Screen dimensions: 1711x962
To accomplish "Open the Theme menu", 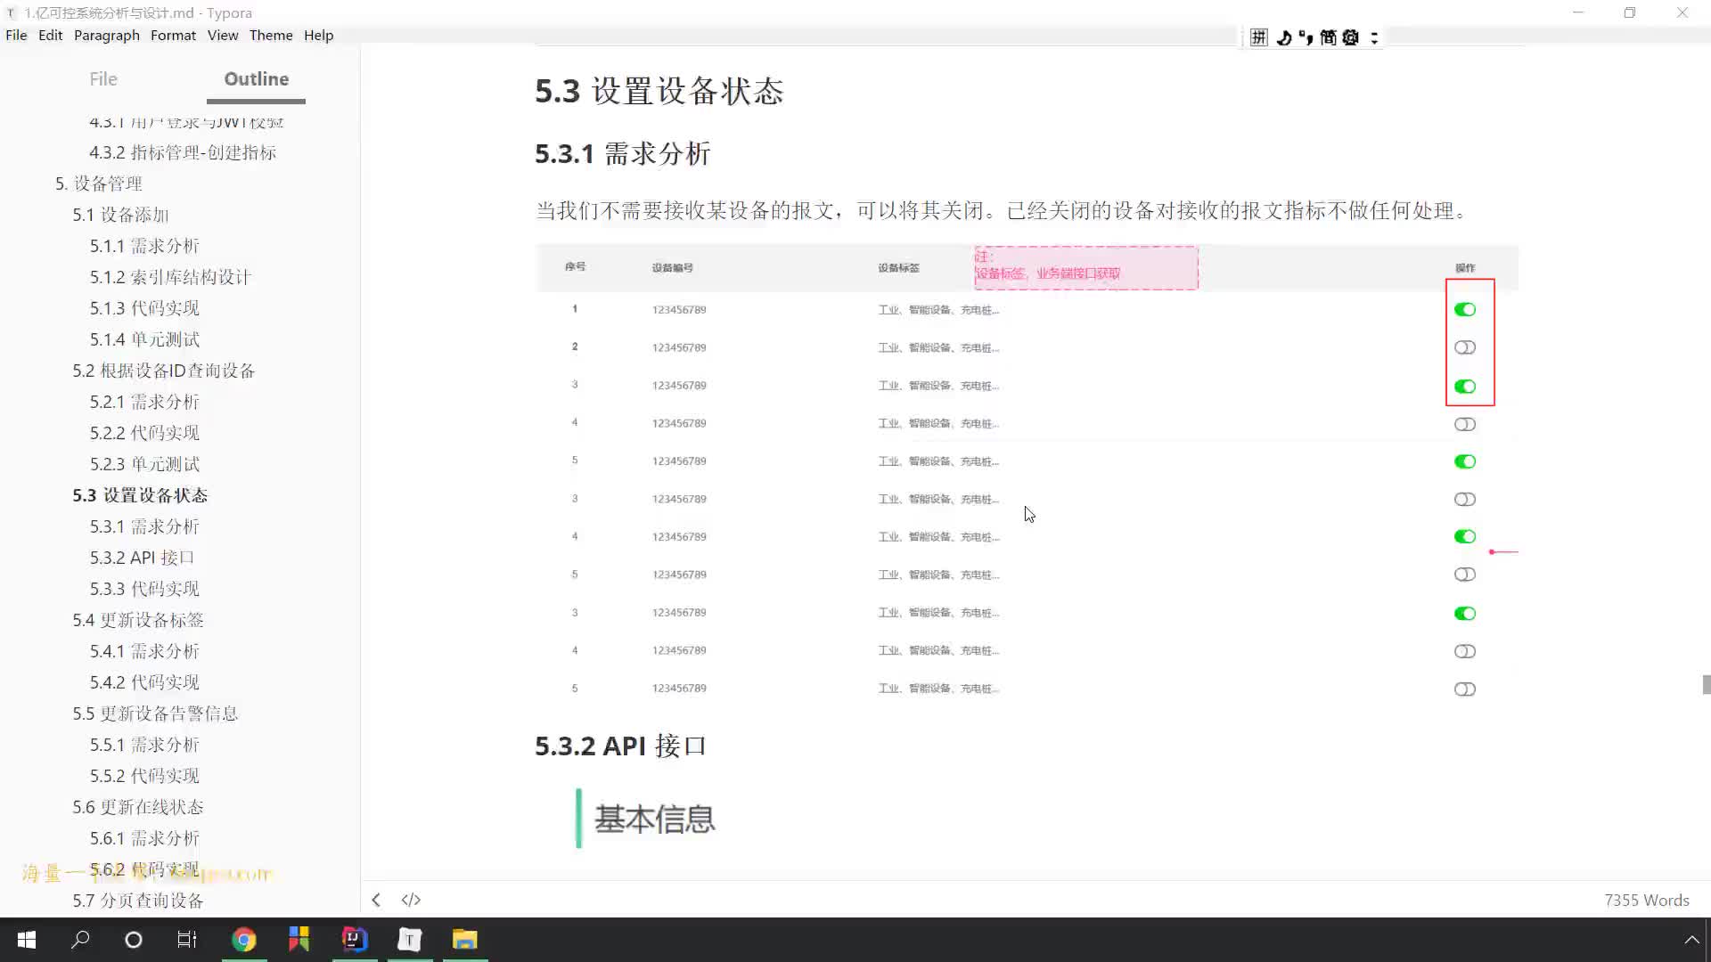I will click(x=271, y=36).
